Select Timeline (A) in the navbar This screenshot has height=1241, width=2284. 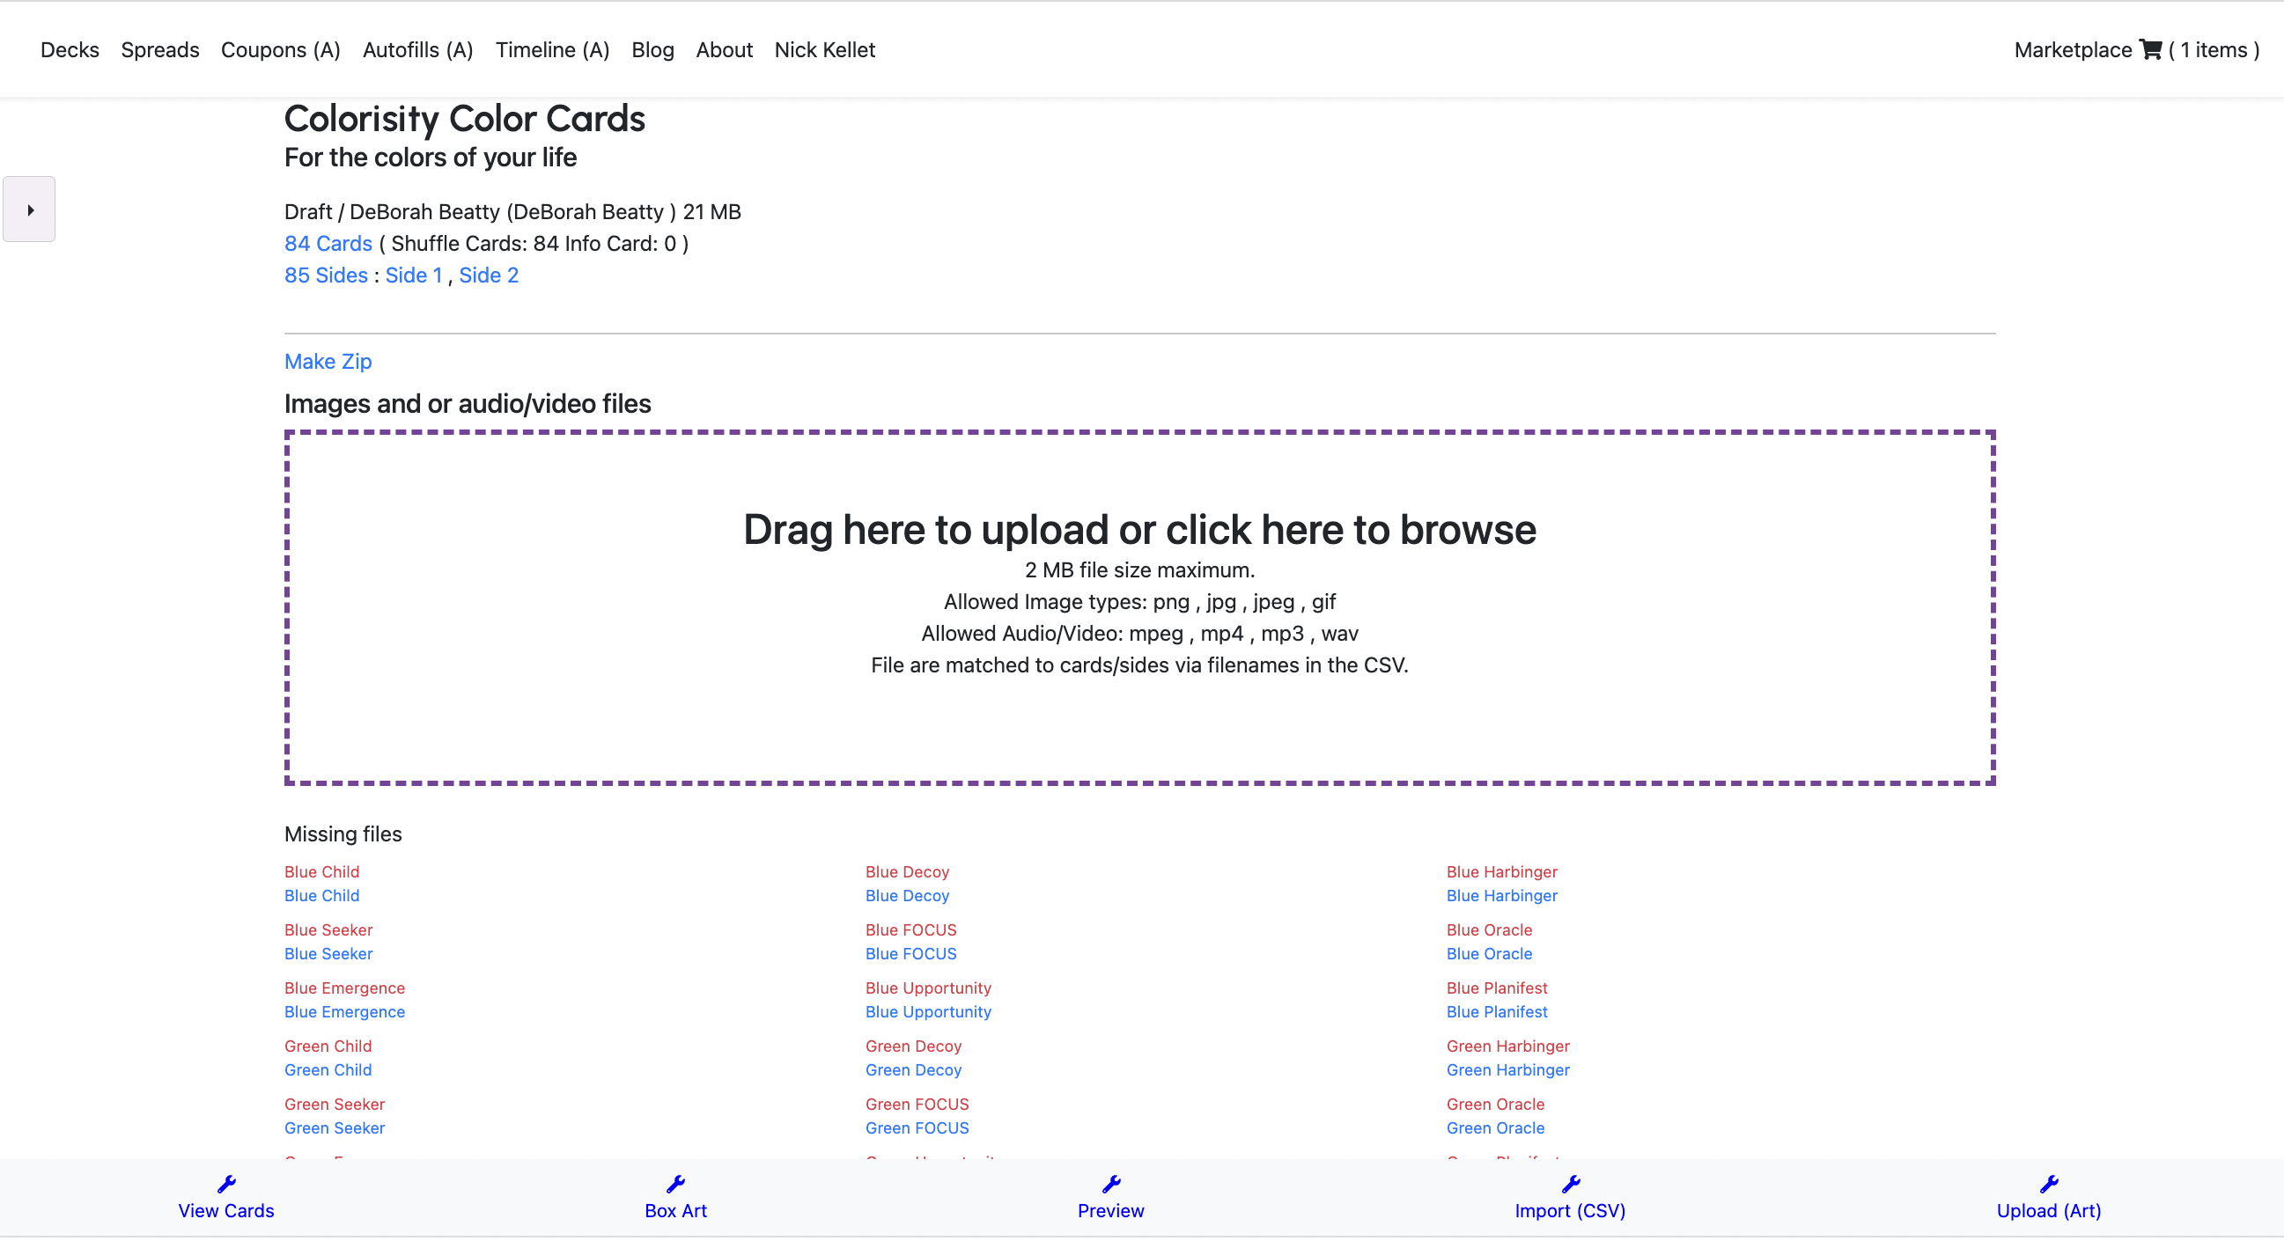pyautogui.click(x=552, y=50)
